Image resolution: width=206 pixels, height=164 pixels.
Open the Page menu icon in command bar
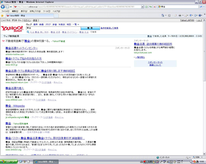[186, 15]
